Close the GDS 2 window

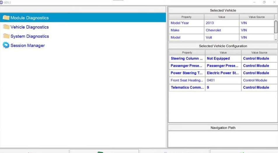[274, 2]
